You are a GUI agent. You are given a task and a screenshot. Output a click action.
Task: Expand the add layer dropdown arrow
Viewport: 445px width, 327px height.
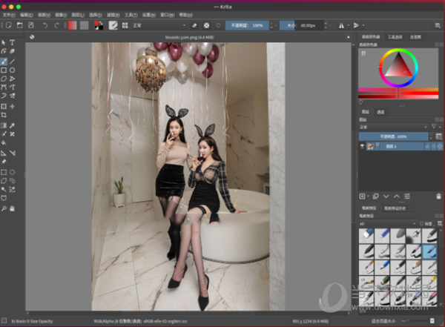(x=368, y=196)
